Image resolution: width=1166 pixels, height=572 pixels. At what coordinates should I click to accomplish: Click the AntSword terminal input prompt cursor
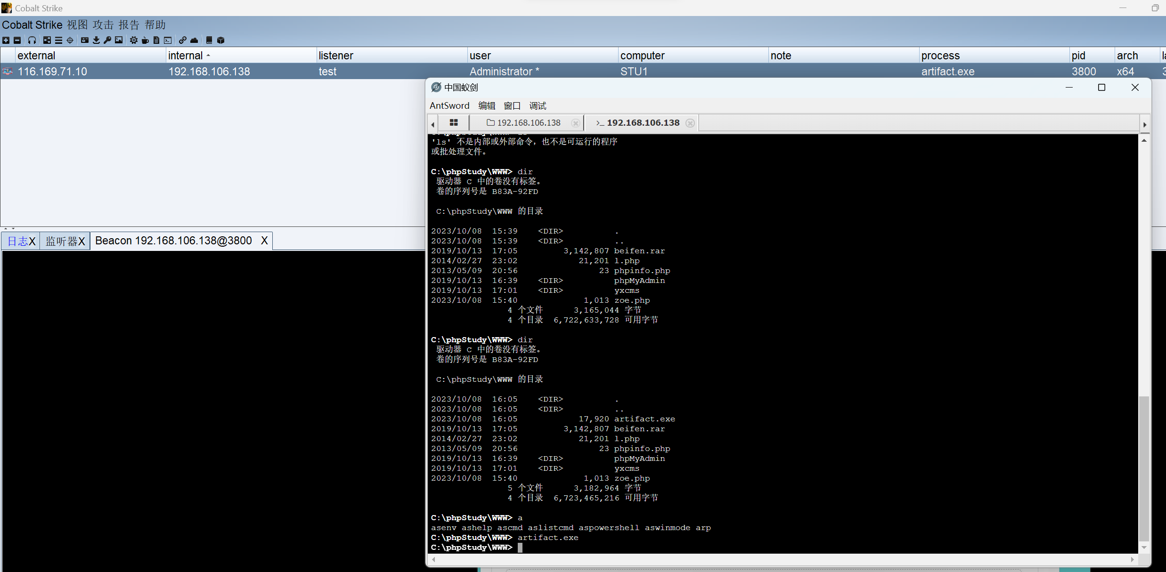(x=520, y=548)
